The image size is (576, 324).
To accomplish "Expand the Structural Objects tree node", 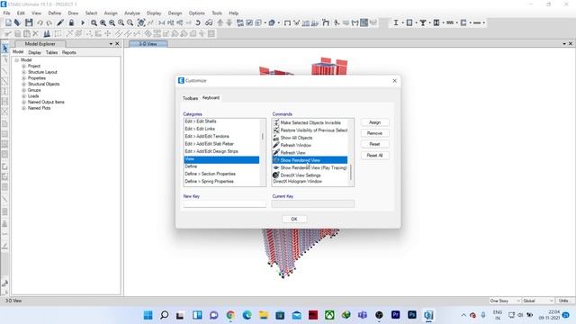I will [24, 84].
